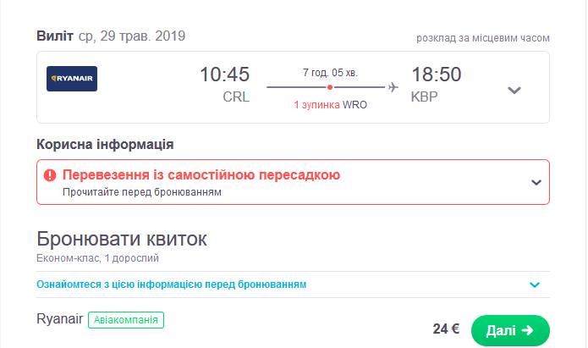Screen dimensions: 588x348
Task: Click 'Прочитайте перед бронюванням' subtitle
Action: point(142,192)
